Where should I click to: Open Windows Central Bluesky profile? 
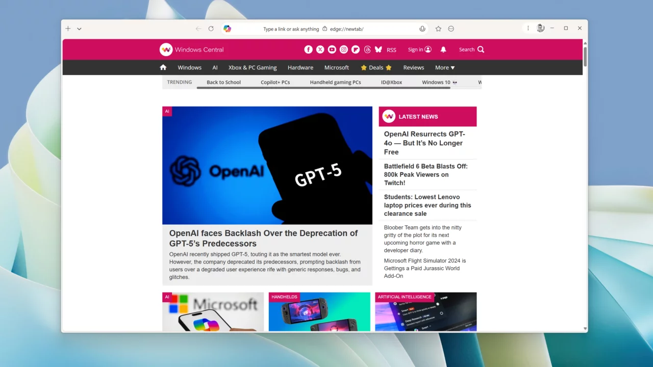[x=379, y=49]
